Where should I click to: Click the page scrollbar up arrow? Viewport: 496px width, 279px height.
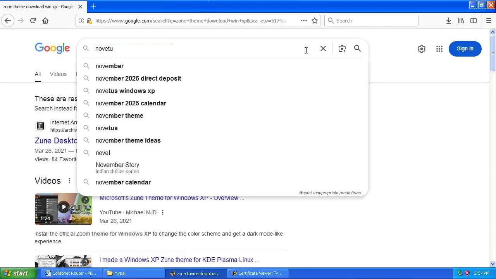click(493, 32)
